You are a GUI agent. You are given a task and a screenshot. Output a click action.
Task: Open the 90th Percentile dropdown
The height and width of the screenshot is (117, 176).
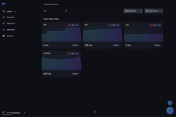pos(133,11)
